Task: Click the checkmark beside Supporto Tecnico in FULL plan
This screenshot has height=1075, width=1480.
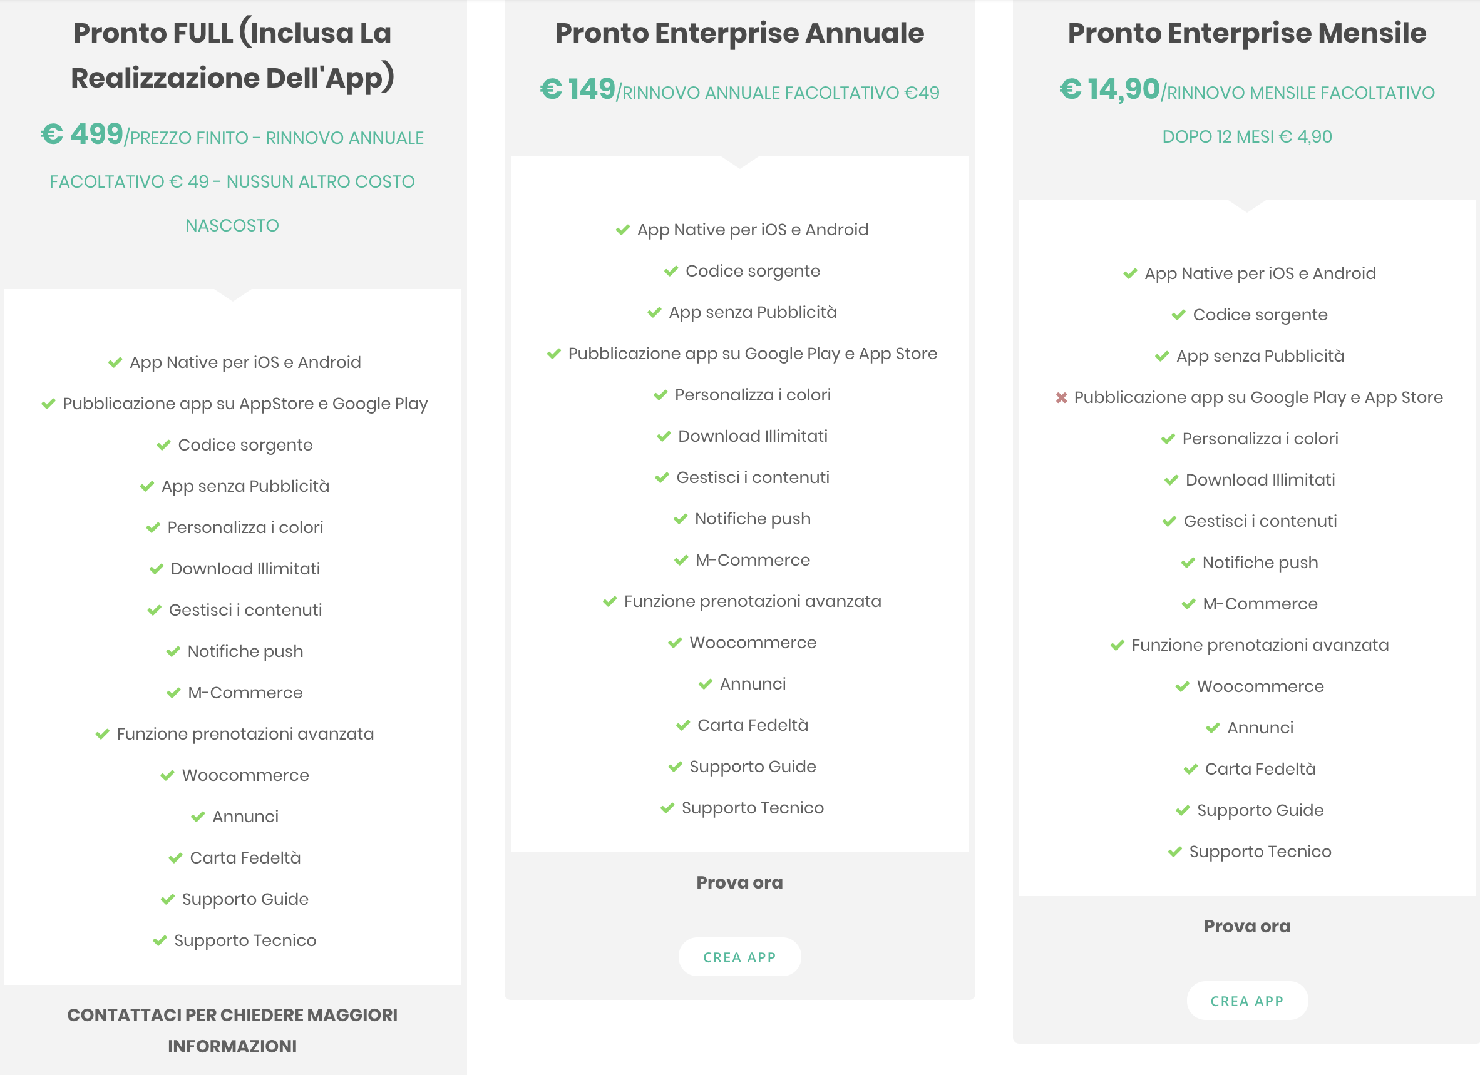Action: (x=159, y=940)
